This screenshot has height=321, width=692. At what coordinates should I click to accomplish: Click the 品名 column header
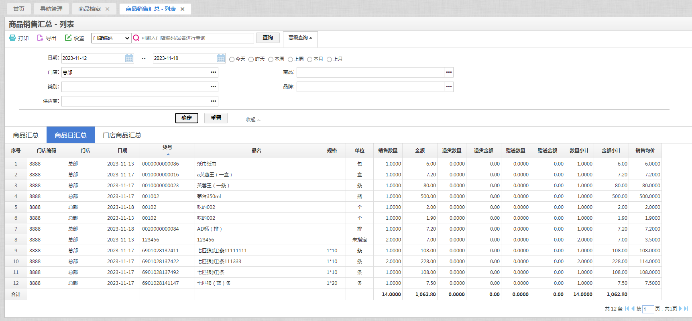click(256, 151)
